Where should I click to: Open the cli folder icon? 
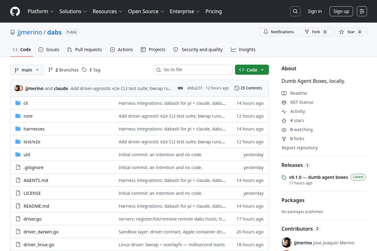tap(18, 103)
